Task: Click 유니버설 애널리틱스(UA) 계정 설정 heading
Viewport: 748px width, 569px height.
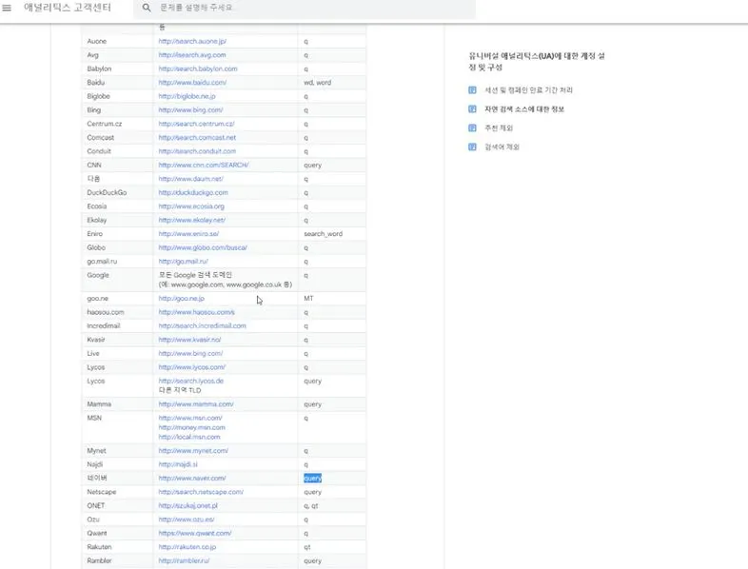Action: click(x=537, y=62)
